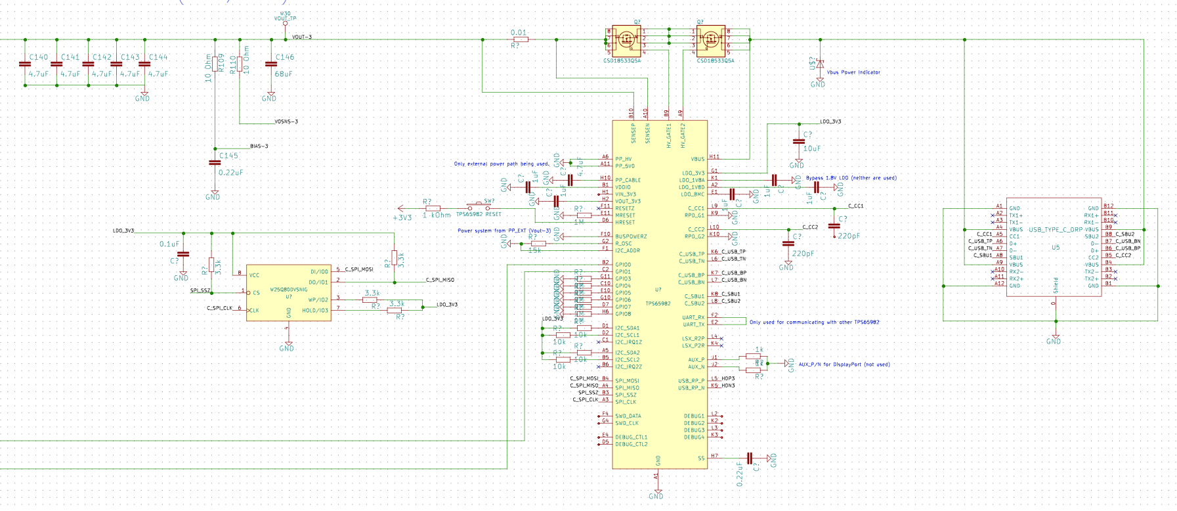Click the BIAS-3 net label
The image size is (1177, 511).
coord(259,146)
